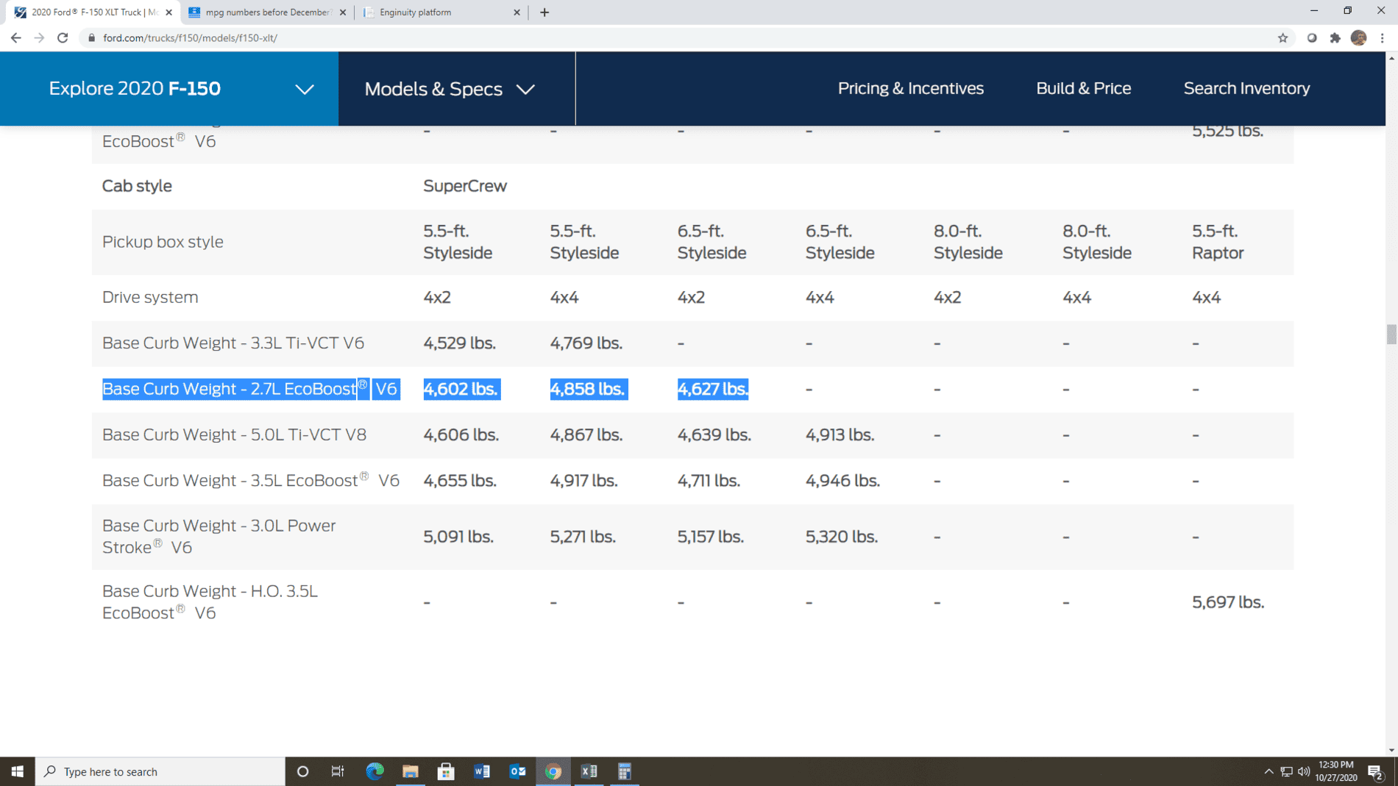Reload the Ford page
This screenshot has width=1398, height=786.
63,37
